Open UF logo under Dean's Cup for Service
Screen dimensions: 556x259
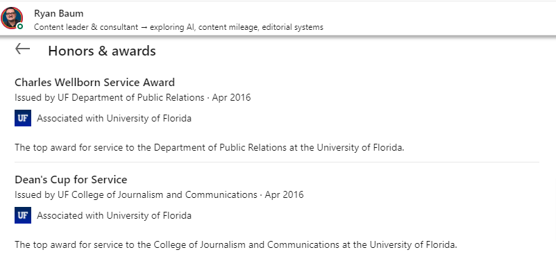(x=23, y=215)
